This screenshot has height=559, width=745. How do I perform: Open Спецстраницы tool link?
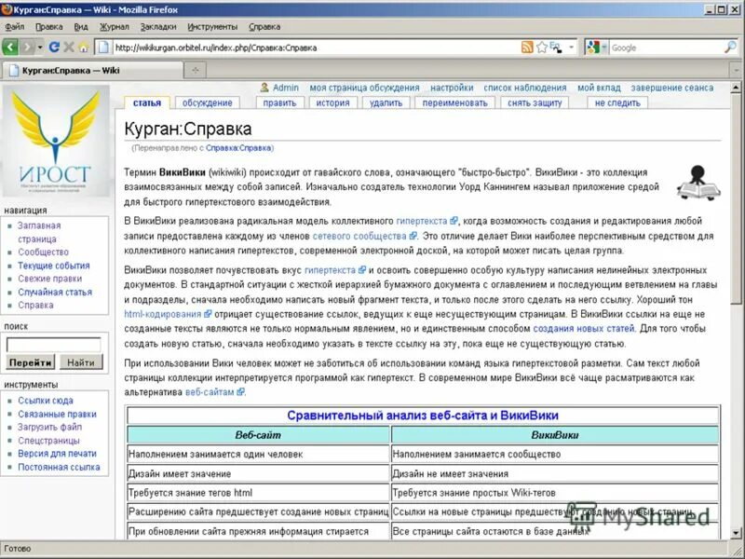(48, 440)
